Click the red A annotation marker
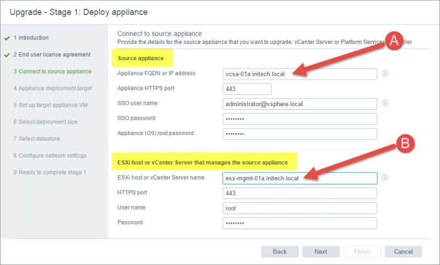440x265 pixels. 394,41
